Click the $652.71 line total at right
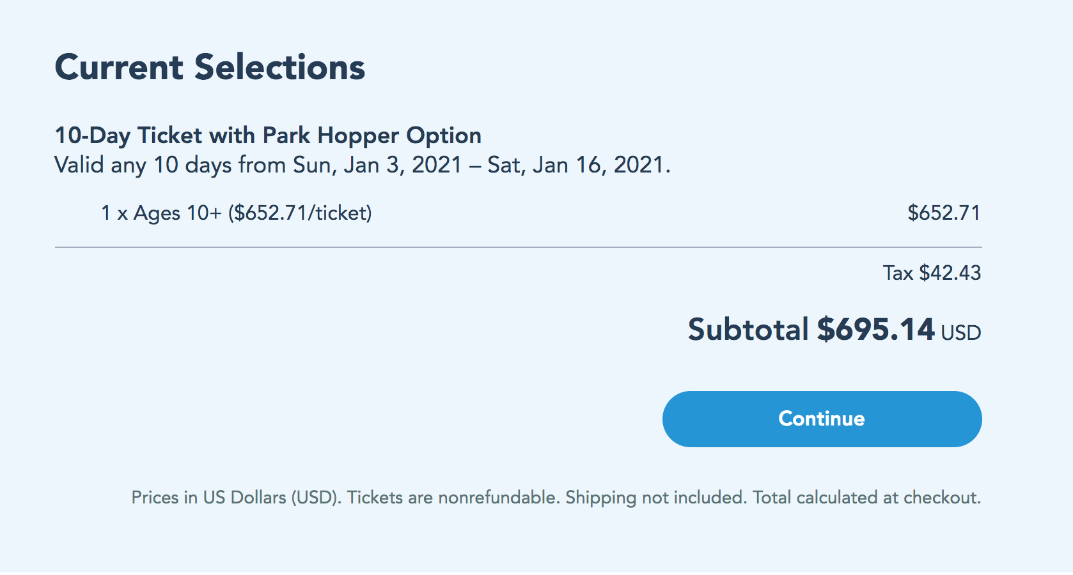1073x575 pixels. (x=944, y=213)
